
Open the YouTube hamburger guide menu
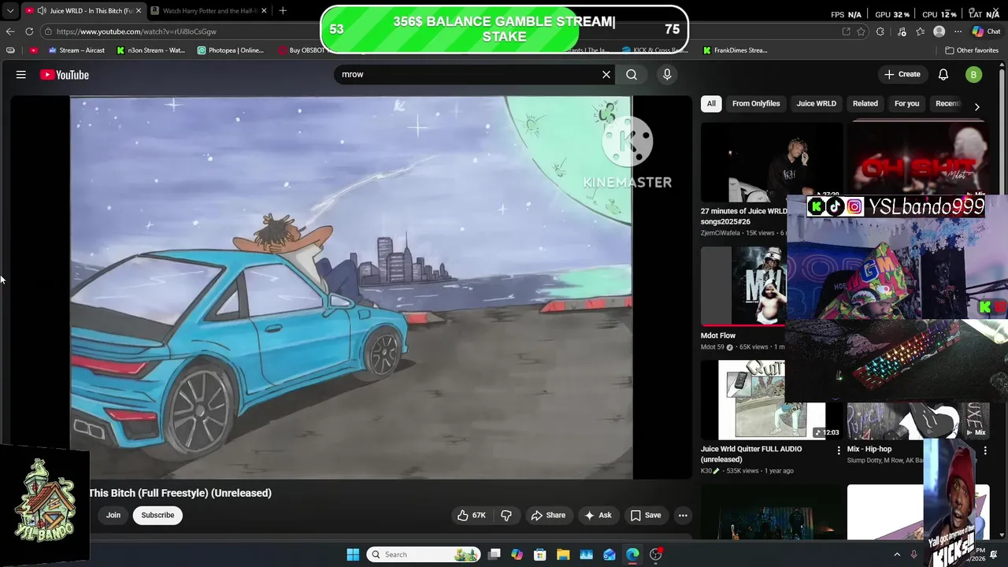(x=21, y=75)
